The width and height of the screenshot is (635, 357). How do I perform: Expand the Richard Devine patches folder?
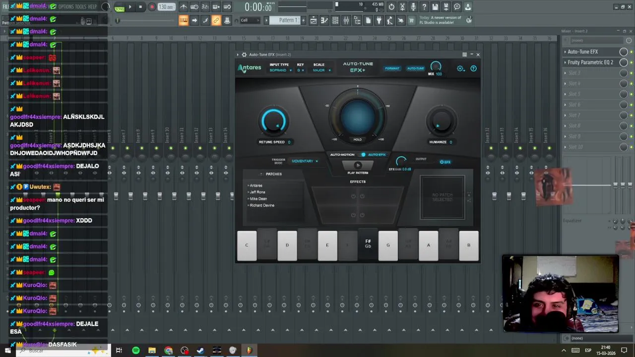point(261,205)
